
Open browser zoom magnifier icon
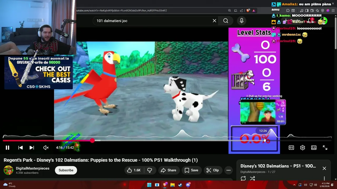(x=230, y=10)
